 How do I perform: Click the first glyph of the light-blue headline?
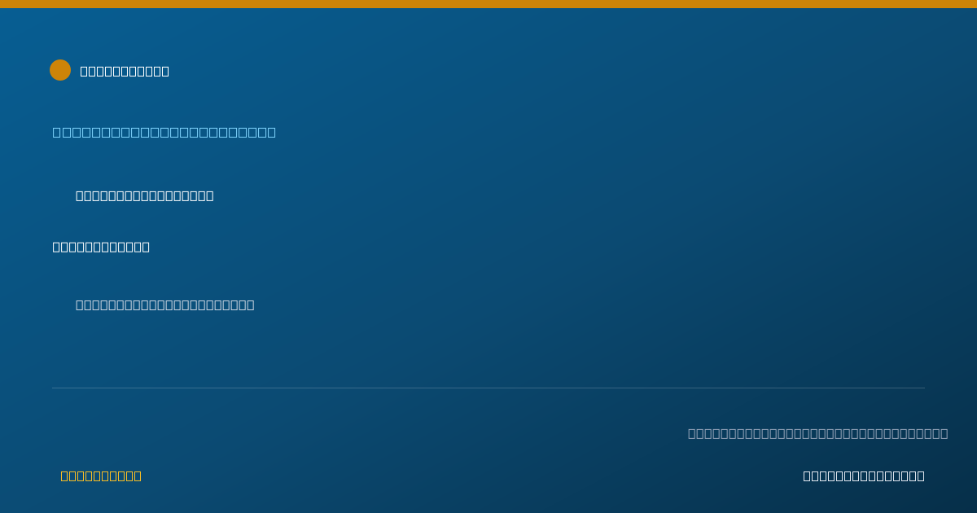[x=57, y=132]
